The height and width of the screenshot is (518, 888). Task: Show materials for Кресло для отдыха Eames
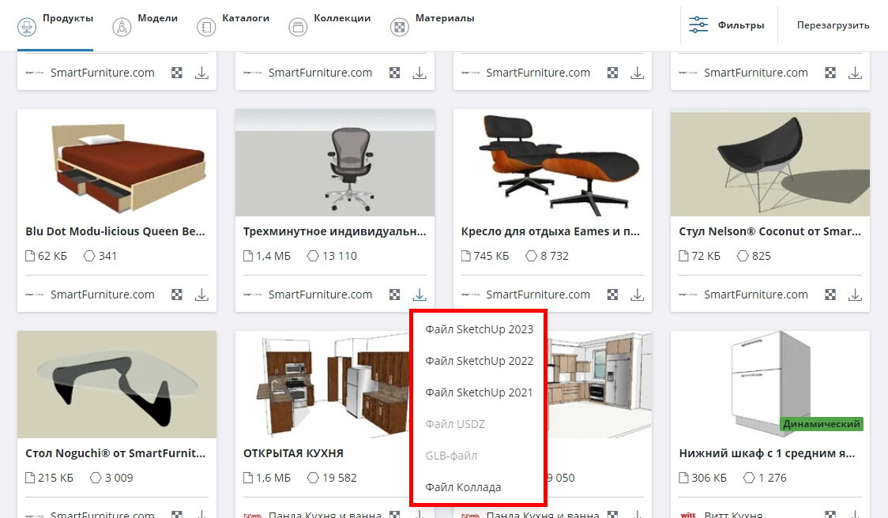click(x=612, y=295)
